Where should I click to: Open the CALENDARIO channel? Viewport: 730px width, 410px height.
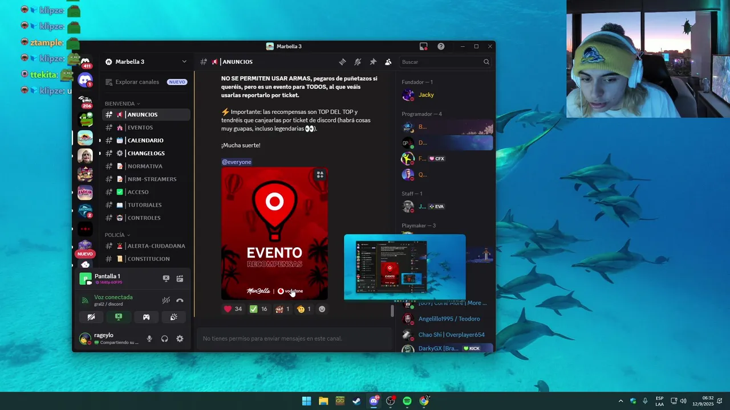(x=146, y=140)
